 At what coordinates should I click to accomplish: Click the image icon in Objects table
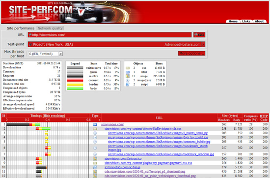click(x=128, y=76)
